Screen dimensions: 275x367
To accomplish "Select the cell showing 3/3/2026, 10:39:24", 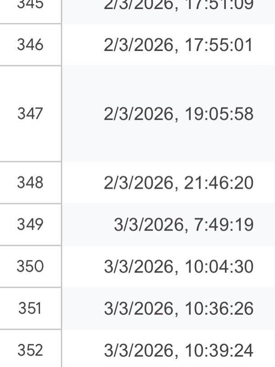I will pyautogui.click(x=178, y=350).
